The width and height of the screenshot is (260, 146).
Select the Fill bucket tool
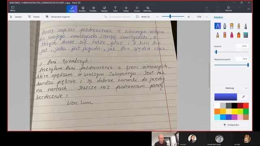point(246,35)
